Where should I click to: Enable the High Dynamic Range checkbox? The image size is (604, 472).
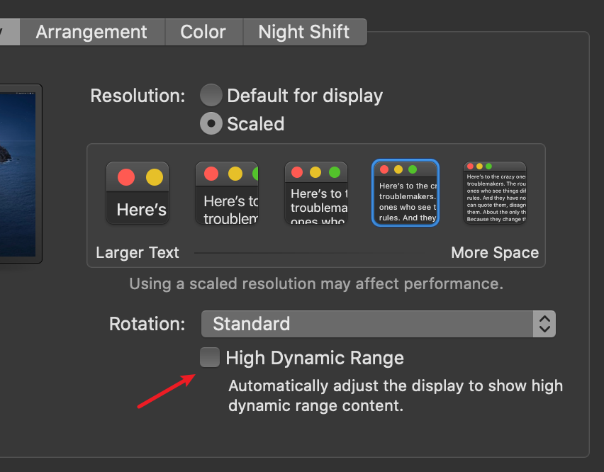pyautogui.click(x=210, y=358)
